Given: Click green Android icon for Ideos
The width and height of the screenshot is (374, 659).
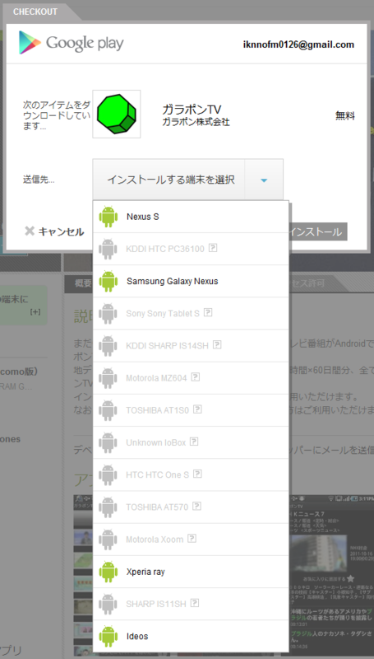Looking at the screenshot, I should (x=109, y=636).
